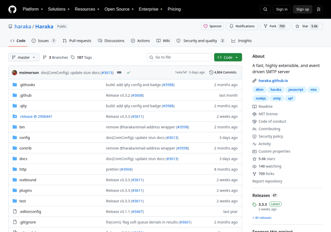Viewport: 331px width, 232px height.
Task: Open the Insights tab
Action: pyautogui.click(x=241, y=41)
